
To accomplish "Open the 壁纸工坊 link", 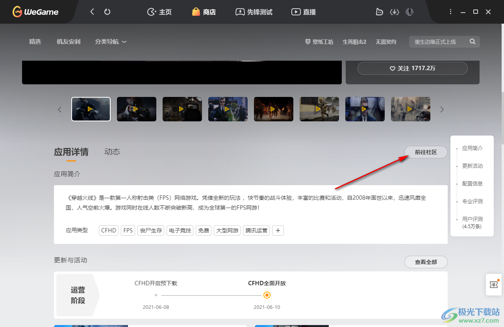I will [x=319, y=42].
